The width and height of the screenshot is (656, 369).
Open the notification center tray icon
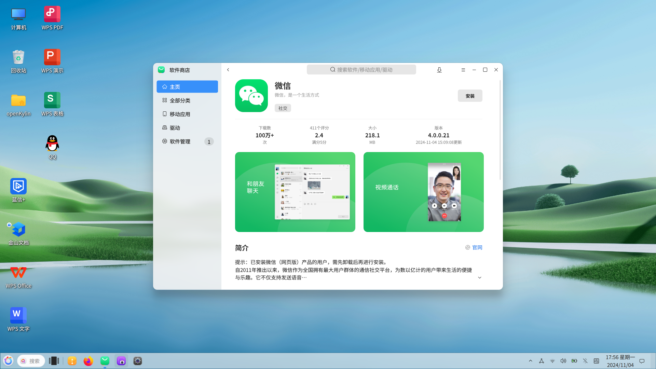642,361
